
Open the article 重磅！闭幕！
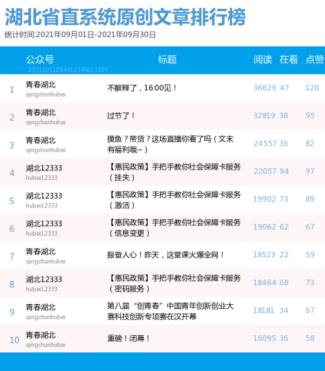point(128,338)
